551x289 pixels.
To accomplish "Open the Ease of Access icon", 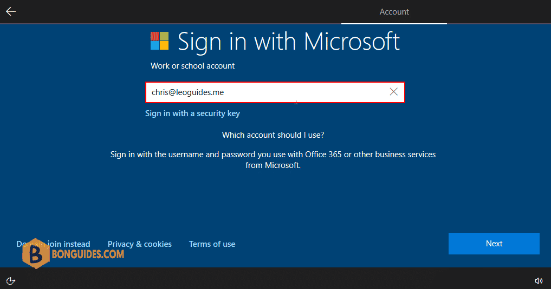I will [x=10, y=280].
